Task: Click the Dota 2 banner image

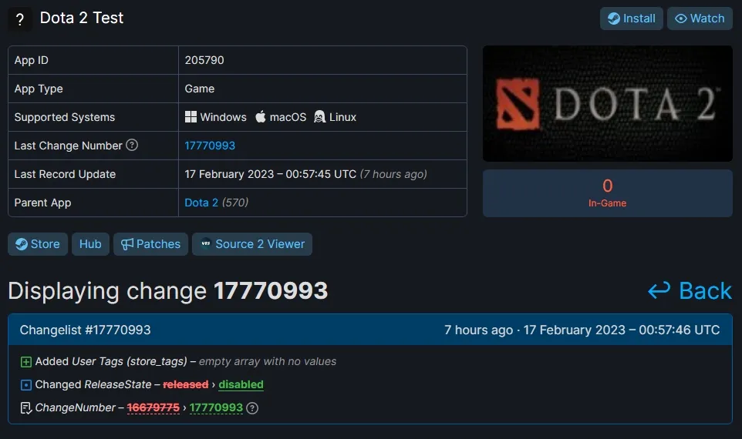Action: pos(608,103)
